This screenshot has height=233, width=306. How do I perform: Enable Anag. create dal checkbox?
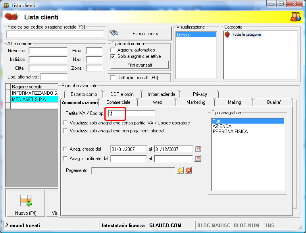tap(65, 149)
